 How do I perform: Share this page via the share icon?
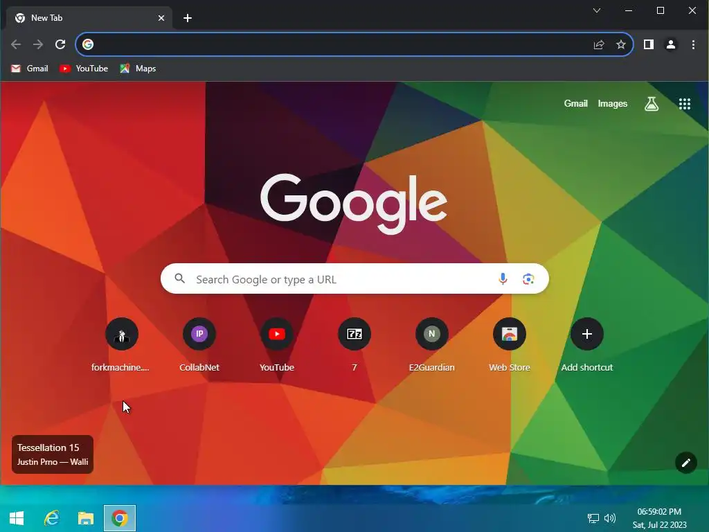click(599, 44)
